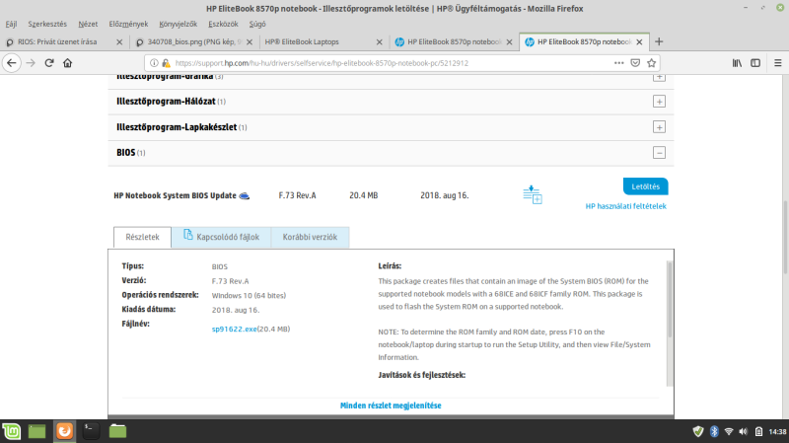Viewport: 789px width, 443px height.
Task: Click the 20.4 MB size in BIOS row
Action: [x=363, y=195]
